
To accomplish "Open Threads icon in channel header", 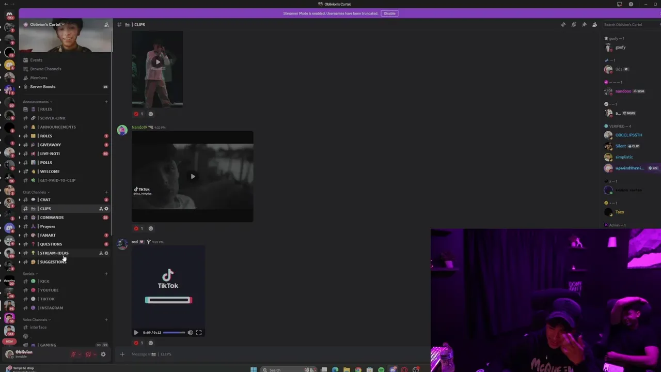I will [563, 24].
